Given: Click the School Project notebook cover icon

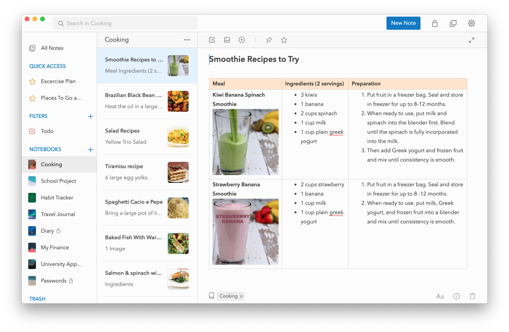Looking at the screenshot, I should point(32,181).
